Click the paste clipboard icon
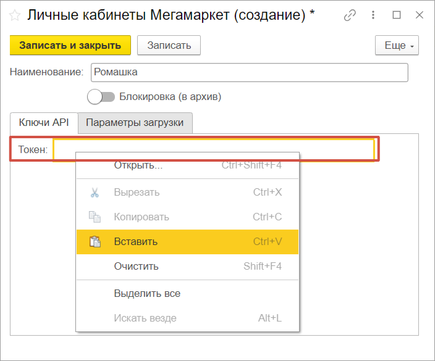This screenshot has width=435, height=361. pyautogui.click(x=95, y=242)
